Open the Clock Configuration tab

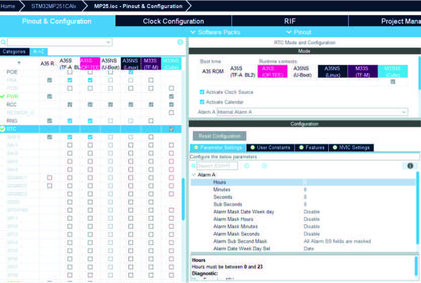[173, 21]
